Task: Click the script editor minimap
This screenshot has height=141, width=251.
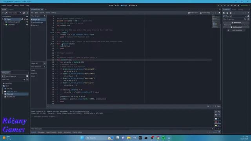Action: tap(216, 22)
